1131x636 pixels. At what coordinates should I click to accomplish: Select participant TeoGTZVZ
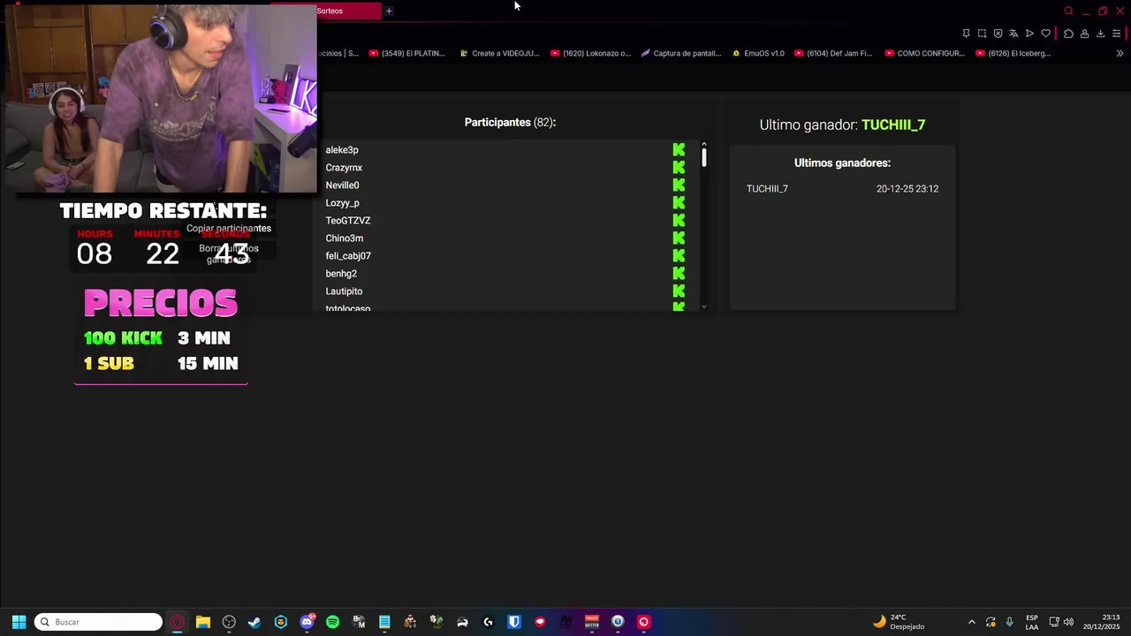click(x=348, y=221)
